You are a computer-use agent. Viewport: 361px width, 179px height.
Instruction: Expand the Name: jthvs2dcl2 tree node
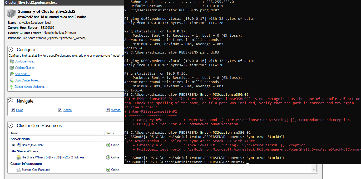(13, 145)
